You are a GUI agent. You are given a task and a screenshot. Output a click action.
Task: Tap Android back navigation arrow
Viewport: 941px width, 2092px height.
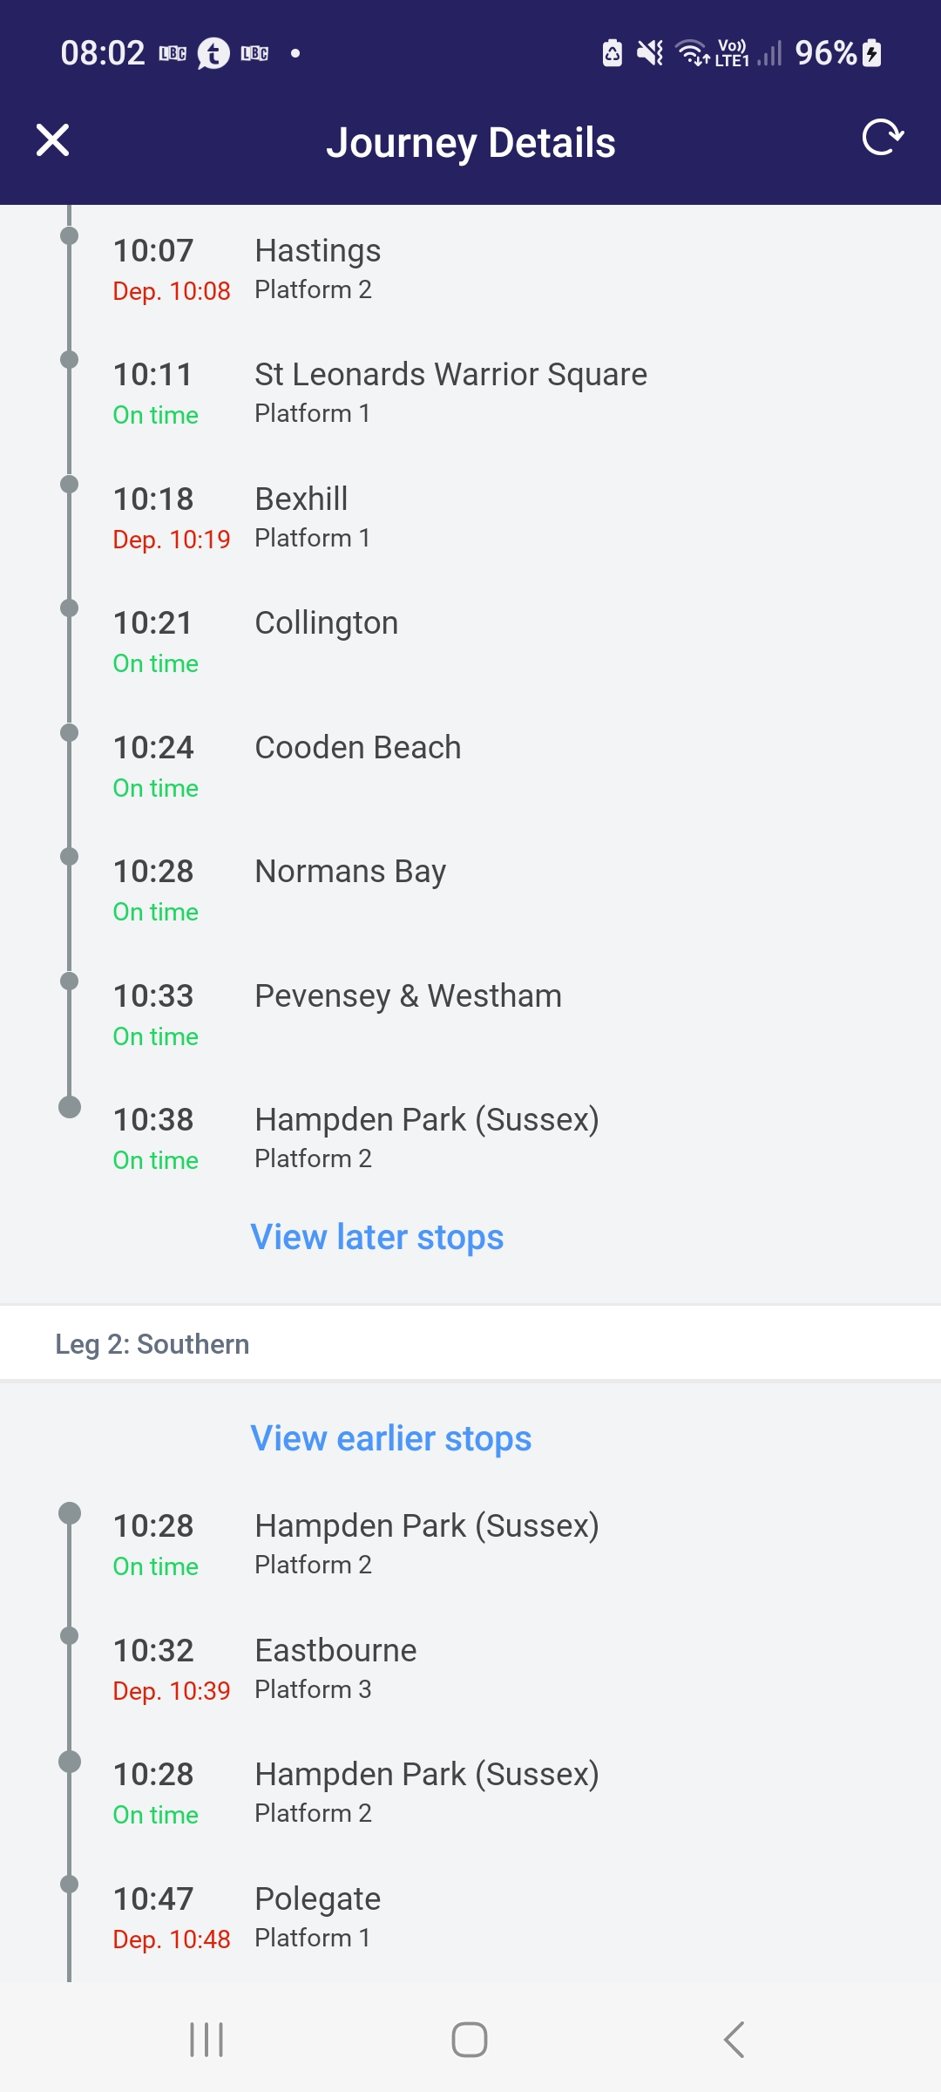tap(734, 2040)
